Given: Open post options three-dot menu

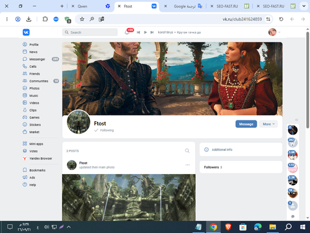Looking at the screenshot, I should [x=187, y=165].
